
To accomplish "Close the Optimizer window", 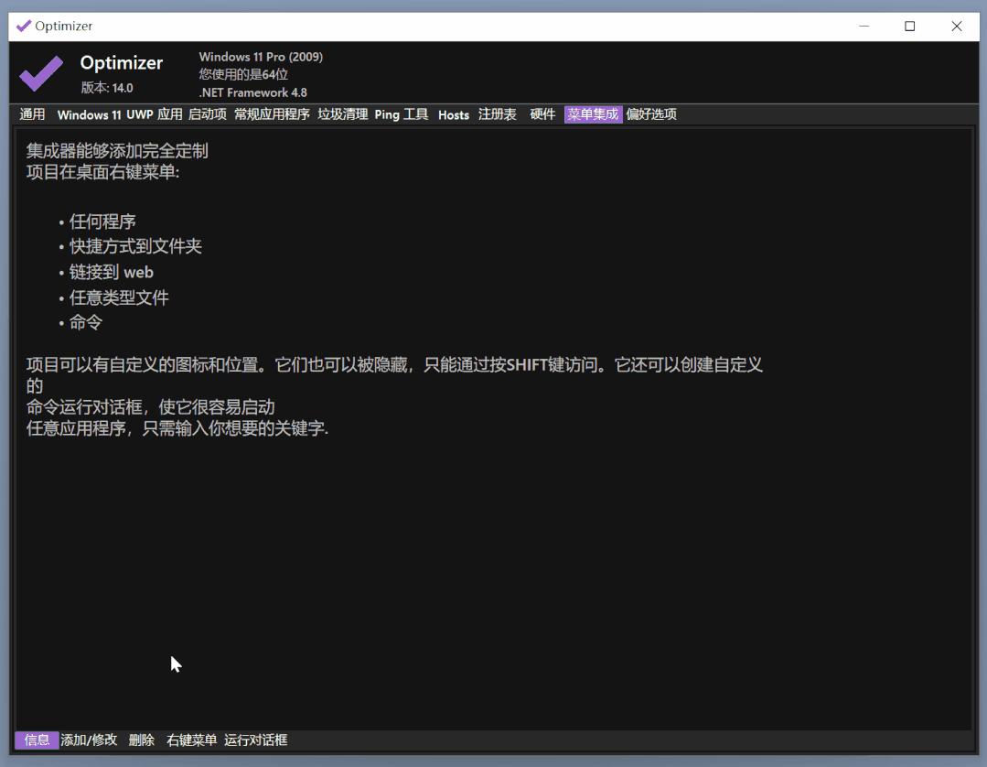I will tap(956, 26).
